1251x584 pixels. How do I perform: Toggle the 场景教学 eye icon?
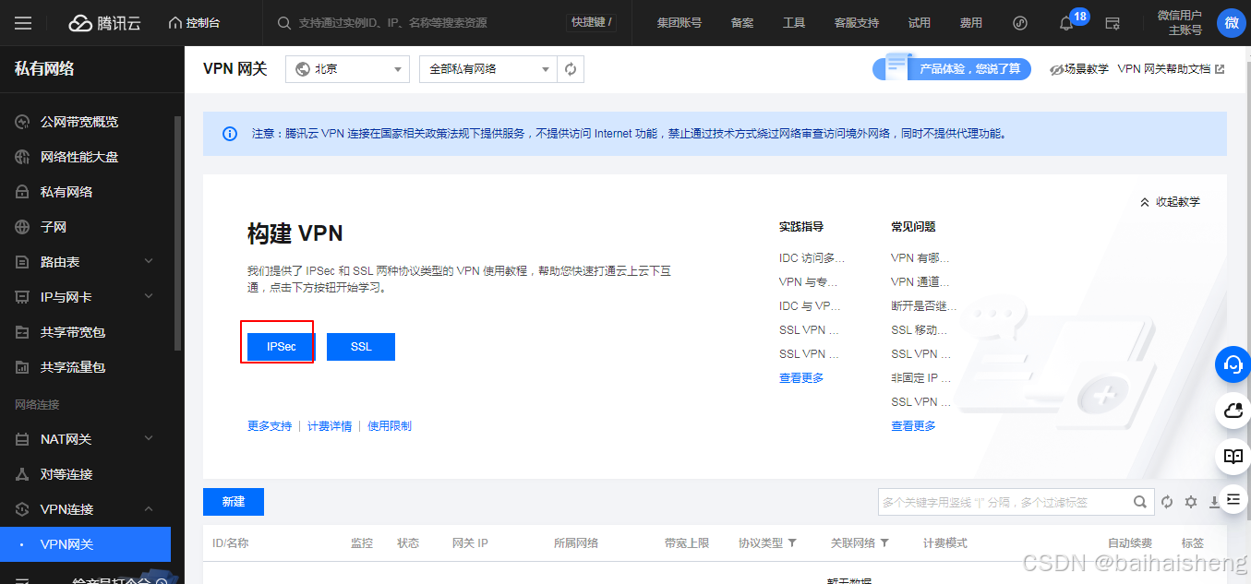tap(1058, 69)
